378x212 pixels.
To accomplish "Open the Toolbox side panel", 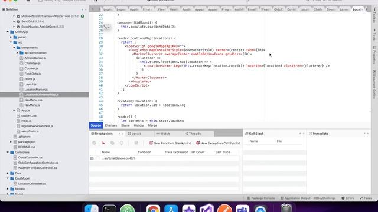I will coord(374,15).
